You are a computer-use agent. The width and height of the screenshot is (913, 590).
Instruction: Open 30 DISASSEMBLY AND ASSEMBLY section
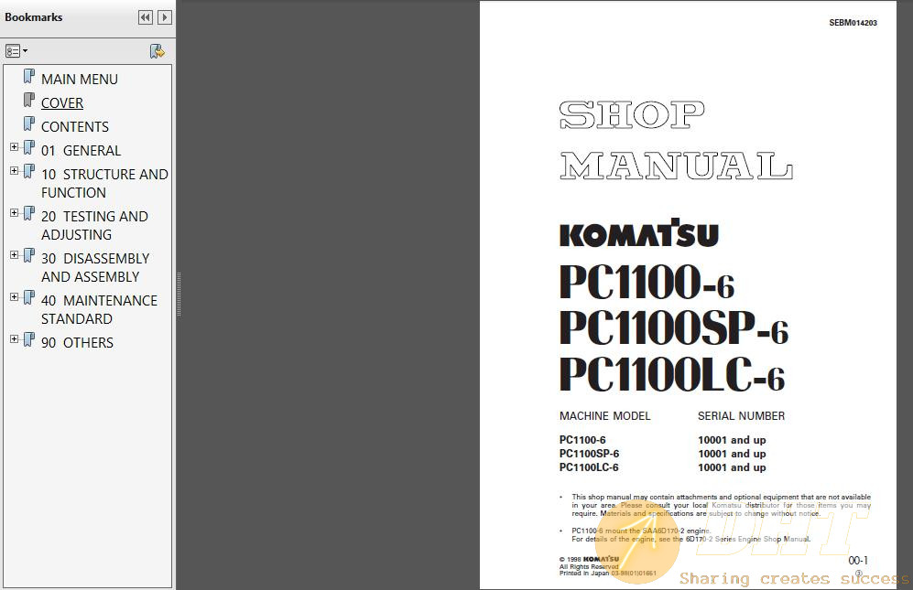coord(95,268)
